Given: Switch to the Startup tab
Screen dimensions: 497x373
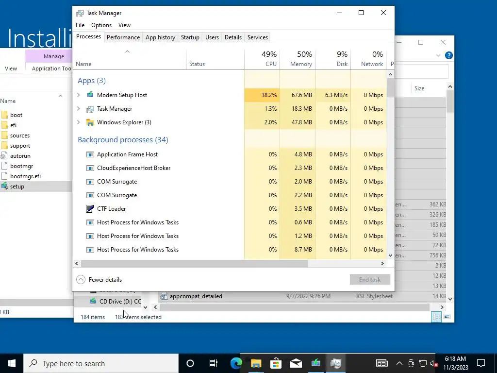Looking at the screenshot, I should [x=190, y=37].
